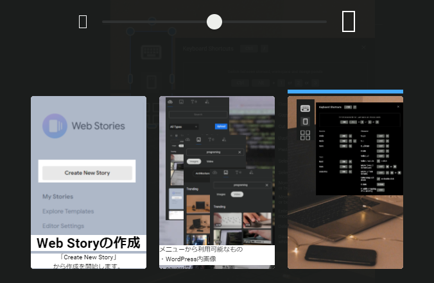Select the 'Web Storyの作成' page thumbnail
The height and width of the screenshot is (283, 434).
coord(89,182)
